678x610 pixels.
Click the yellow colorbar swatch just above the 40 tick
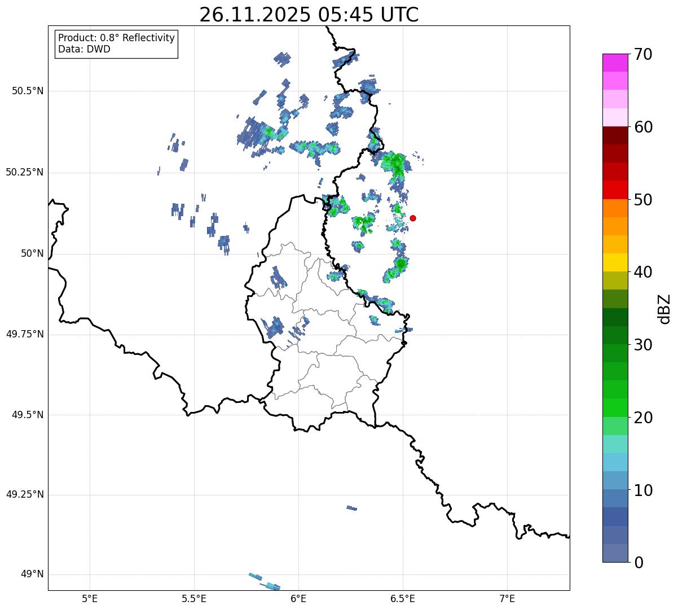coord(615,262)
